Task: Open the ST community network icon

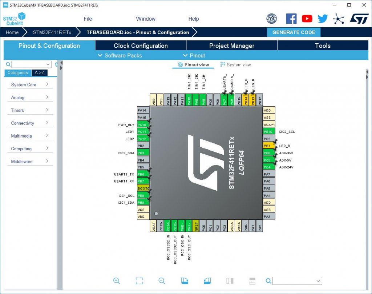Action: 339,19
